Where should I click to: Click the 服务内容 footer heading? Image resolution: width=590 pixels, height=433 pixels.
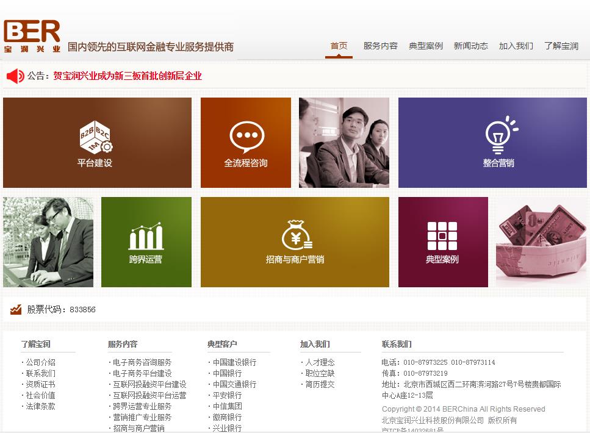point(123,344)
